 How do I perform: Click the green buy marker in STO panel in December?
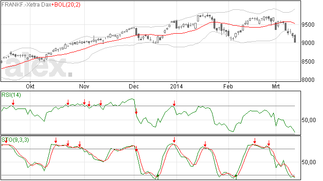click(158, 176)
